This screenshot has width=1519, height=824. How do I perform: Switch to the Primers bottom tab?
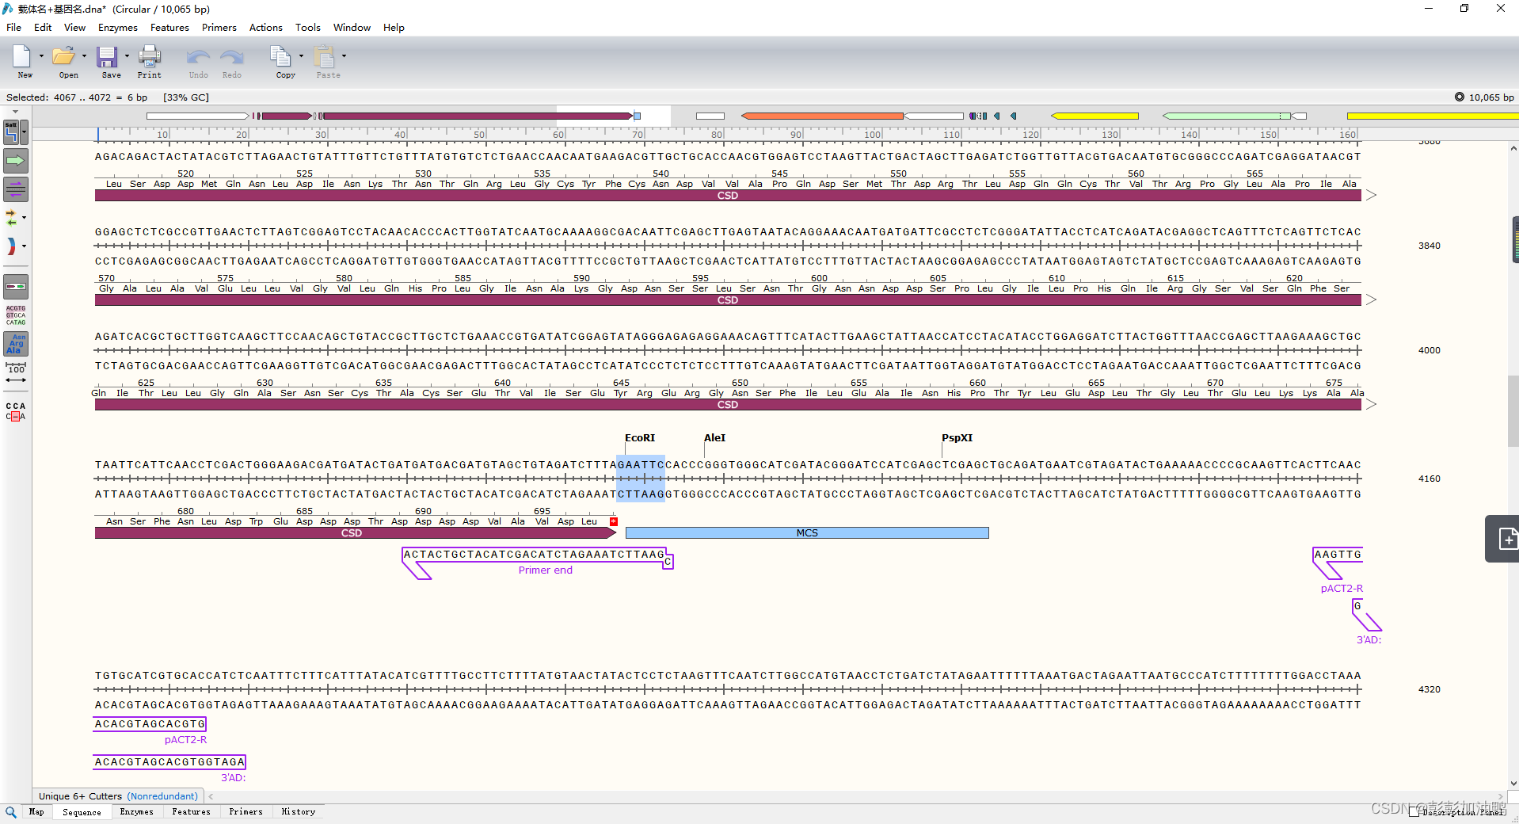[246, 812]
